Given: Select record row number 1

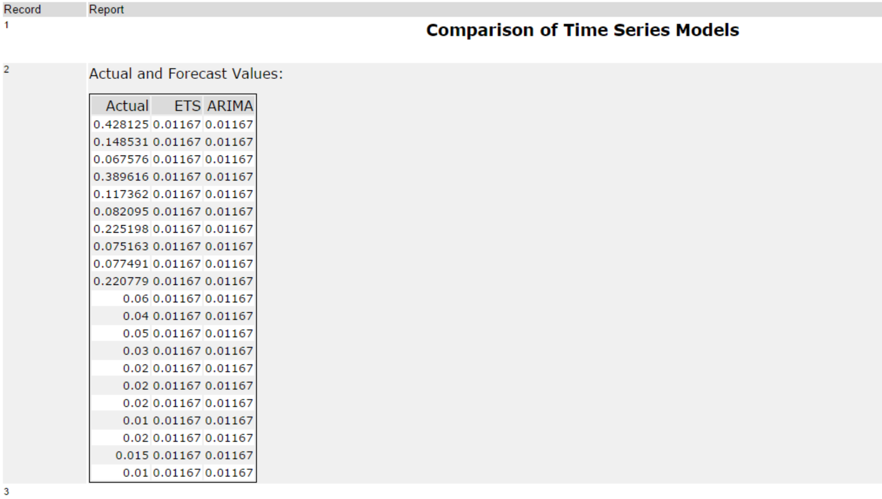Looking at the screenshot, I should (6, 25).
